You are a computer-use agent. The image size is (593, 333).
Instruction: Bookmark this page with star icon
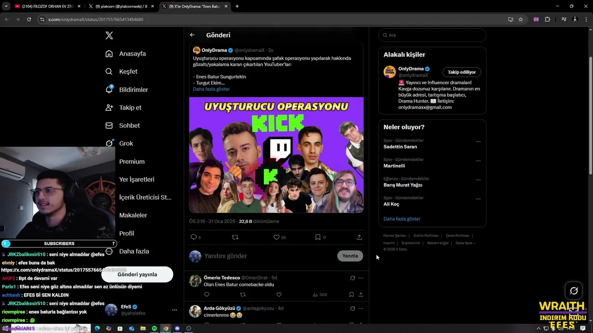pyautogui.click(x=521, y=19)
